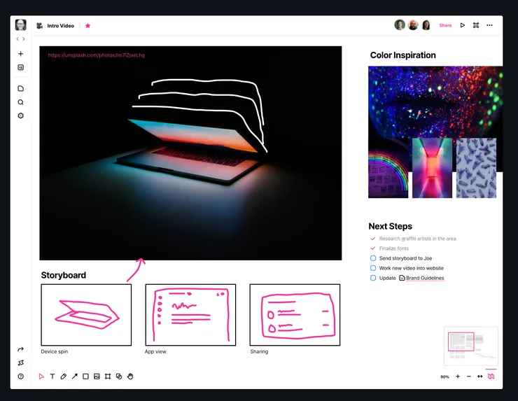The image size is (518, 401).
Task: Click fit-to-width arrows icon
Action: click(x=479, y=377)
